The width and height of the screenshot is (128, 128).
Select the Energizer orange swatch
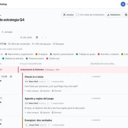(x=36, y=54)
